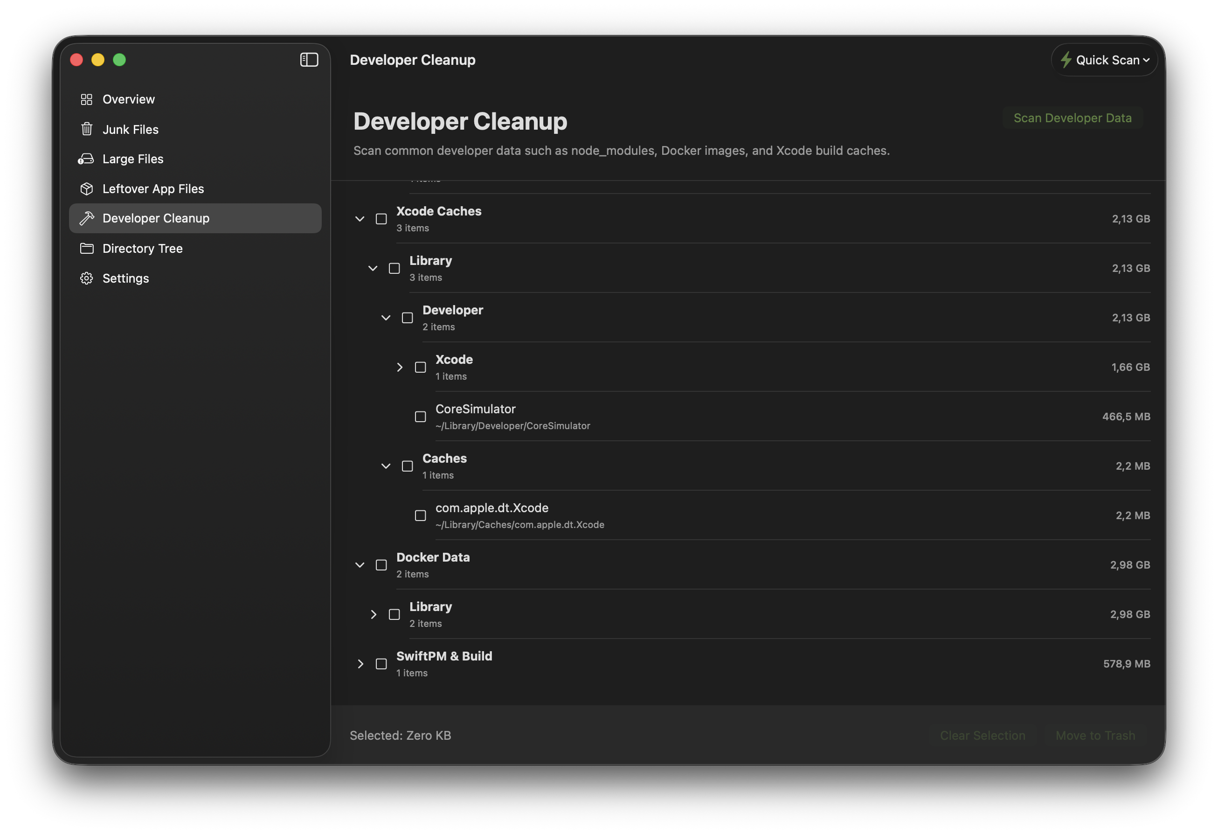Click the Junk Files trash icon

coord(86,129)
